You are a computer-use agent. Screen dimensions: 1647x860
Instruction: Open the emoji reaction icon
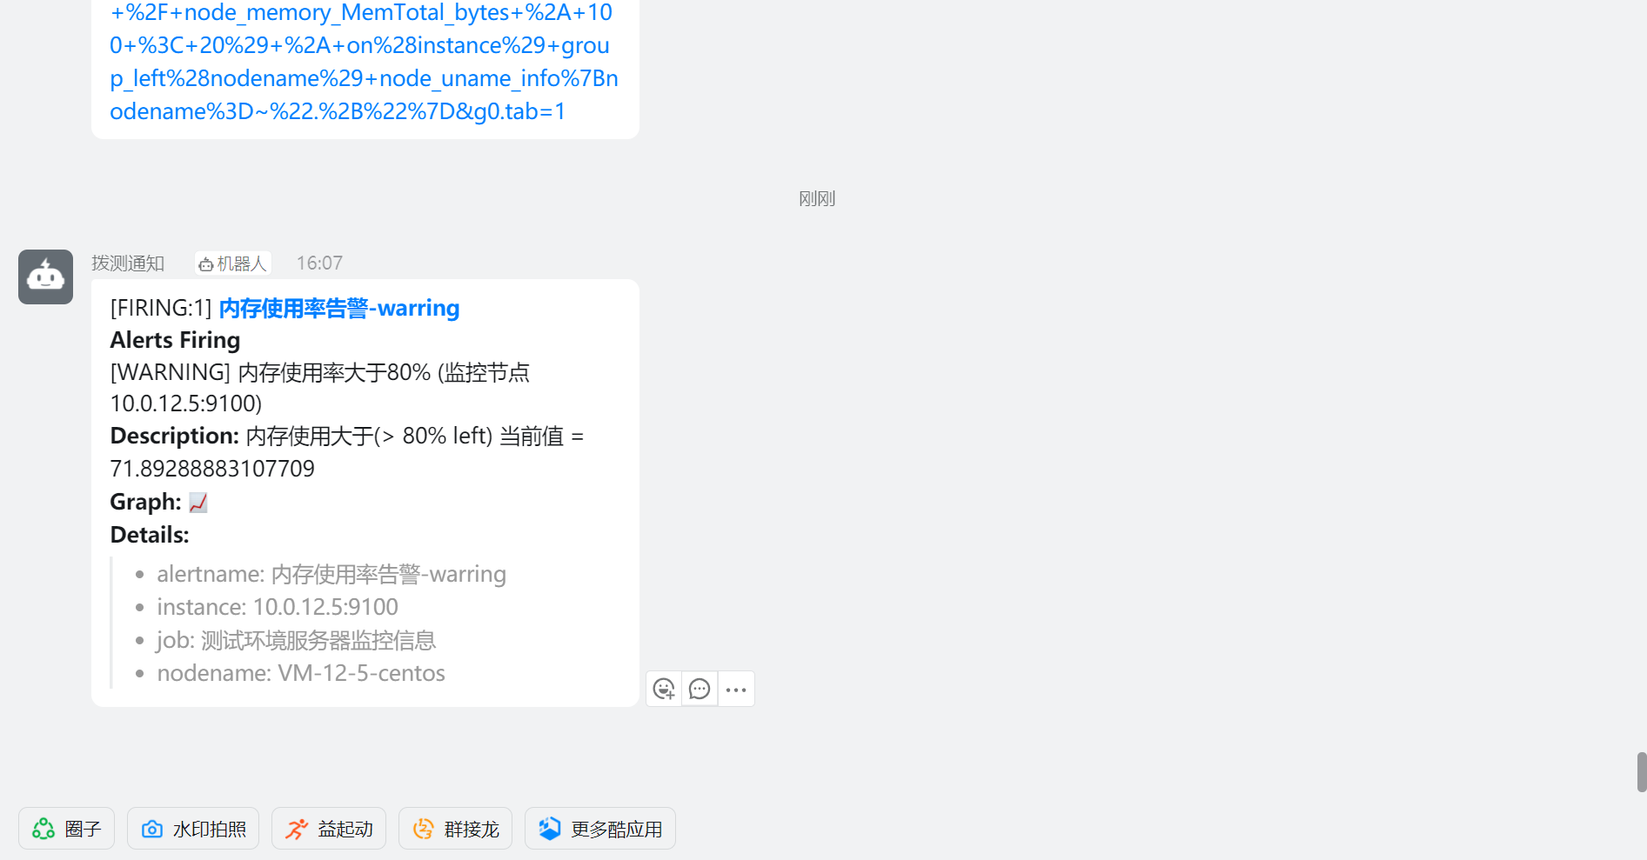(x=664, y=690)
